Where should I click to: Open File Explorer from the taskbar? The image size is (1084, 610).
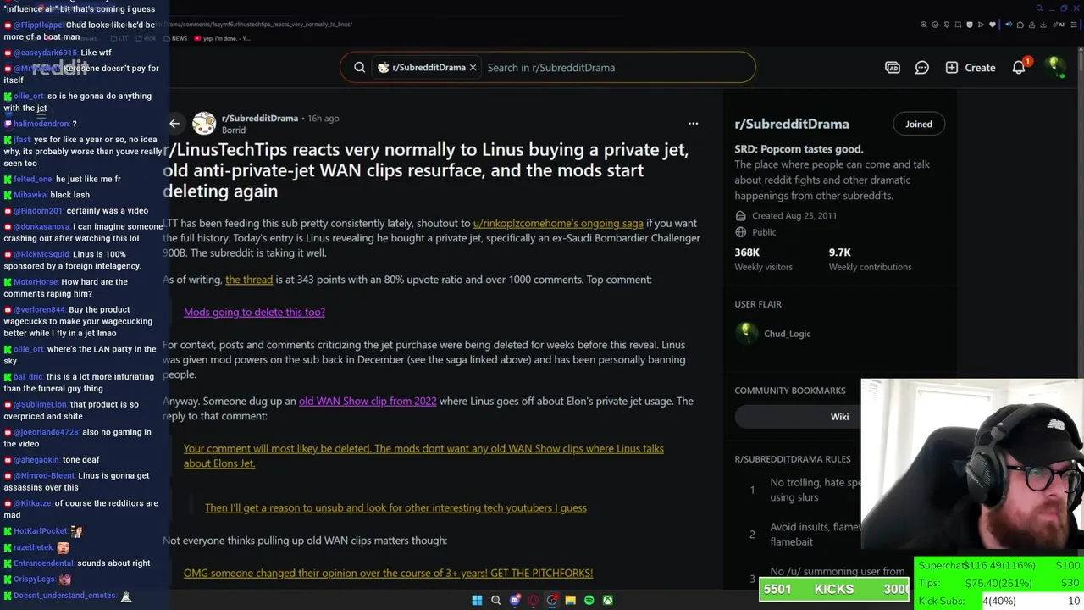pyautogui.click(x=570, y=601)
